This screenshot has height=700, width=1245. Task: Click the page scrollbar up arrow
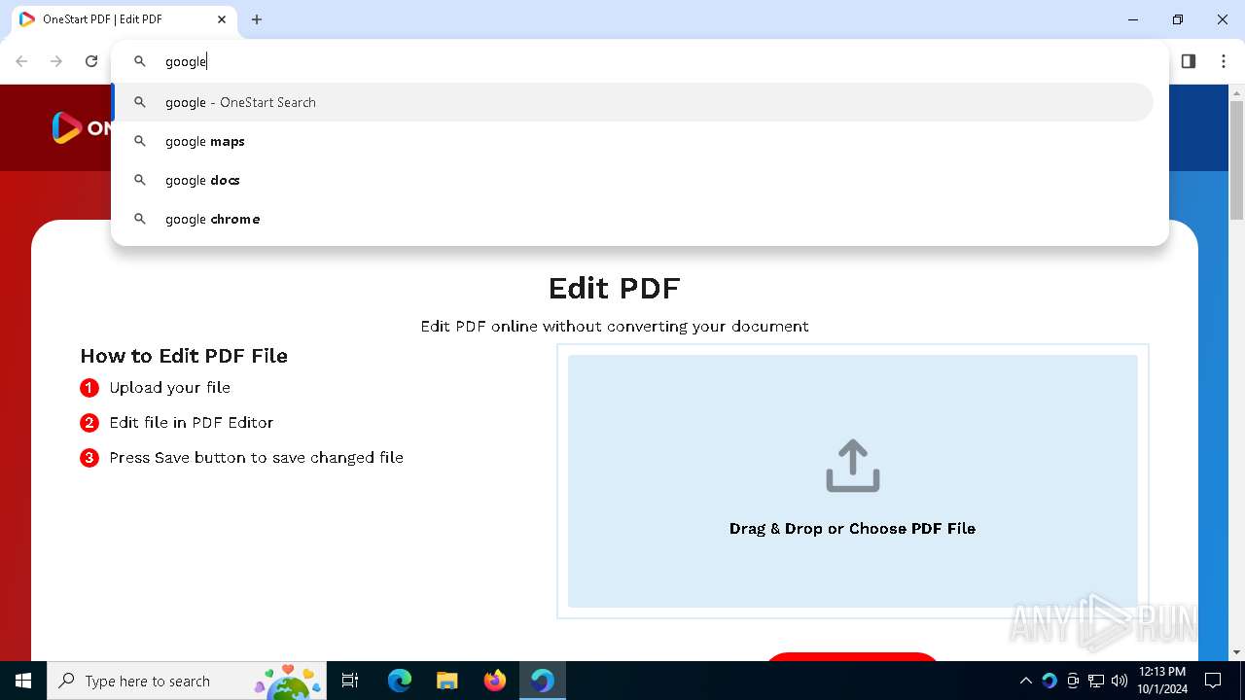[x=1236, y=93]
